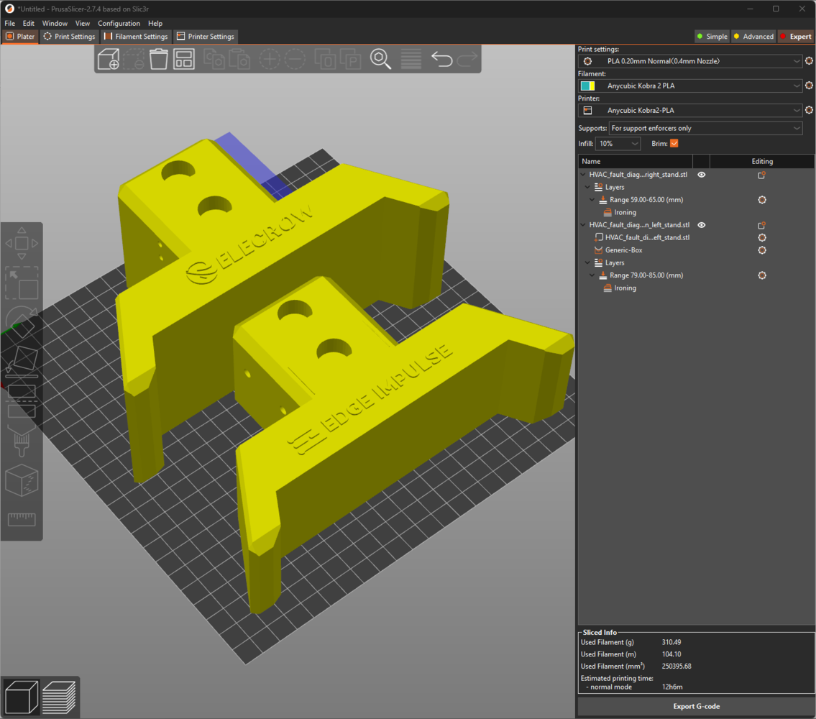
Task: Open the Measure ruler tool
Action: pyautogui.click(x=22, y=519)
